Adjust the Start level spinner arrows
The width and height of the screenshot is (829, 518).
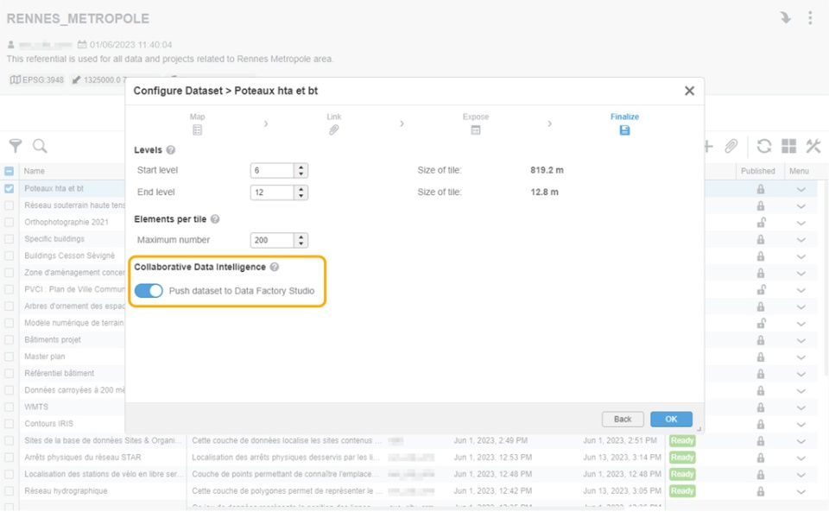tap(301, 170)
